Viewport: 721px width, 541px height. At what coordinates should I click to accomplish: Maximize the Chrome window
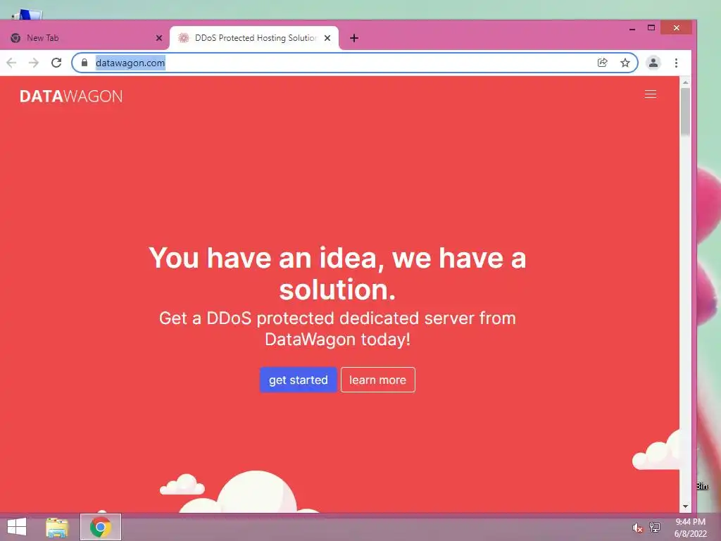tap(651, 28)
